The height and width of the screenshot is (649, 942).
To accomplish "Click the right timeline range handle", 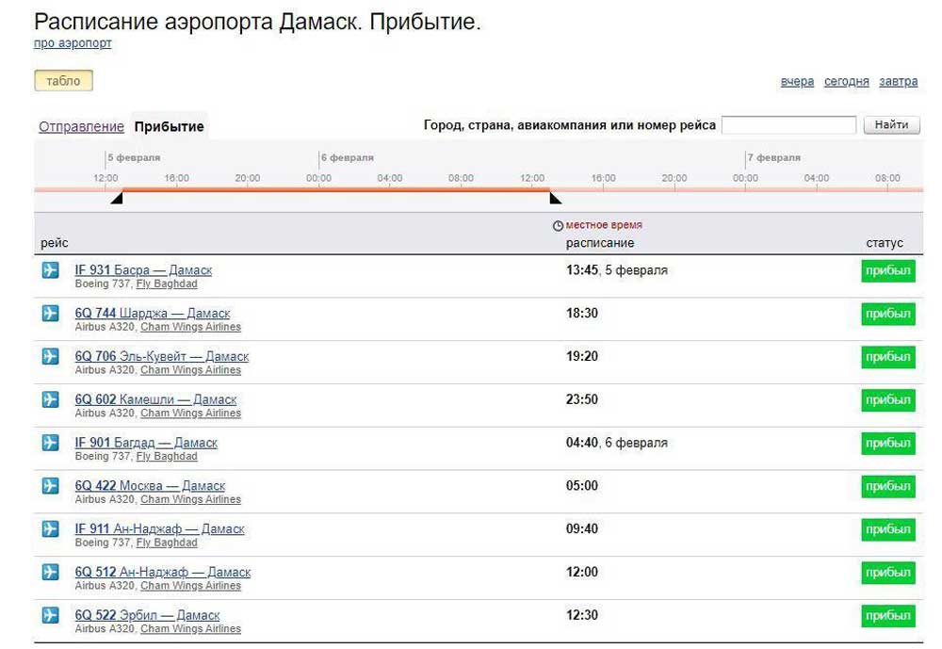I will 556,197.
